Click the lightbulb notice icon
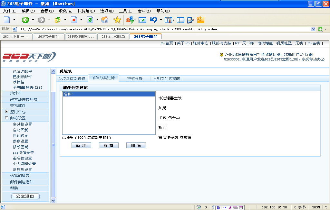This screenshot has height=210, width=330. click(221, 55)
